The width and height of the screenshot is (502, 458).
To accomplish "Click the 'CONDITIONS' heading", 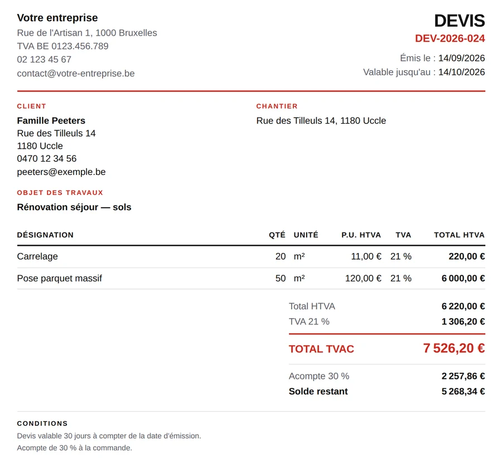I will [x=42, y=423].
